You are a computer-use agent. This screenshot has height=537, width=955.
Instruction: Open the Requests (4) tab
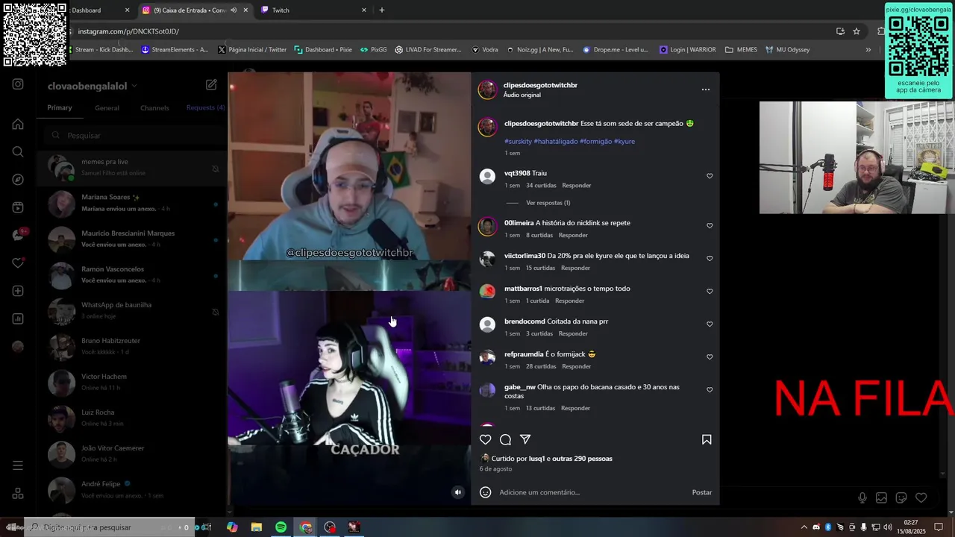click(205, 107)
